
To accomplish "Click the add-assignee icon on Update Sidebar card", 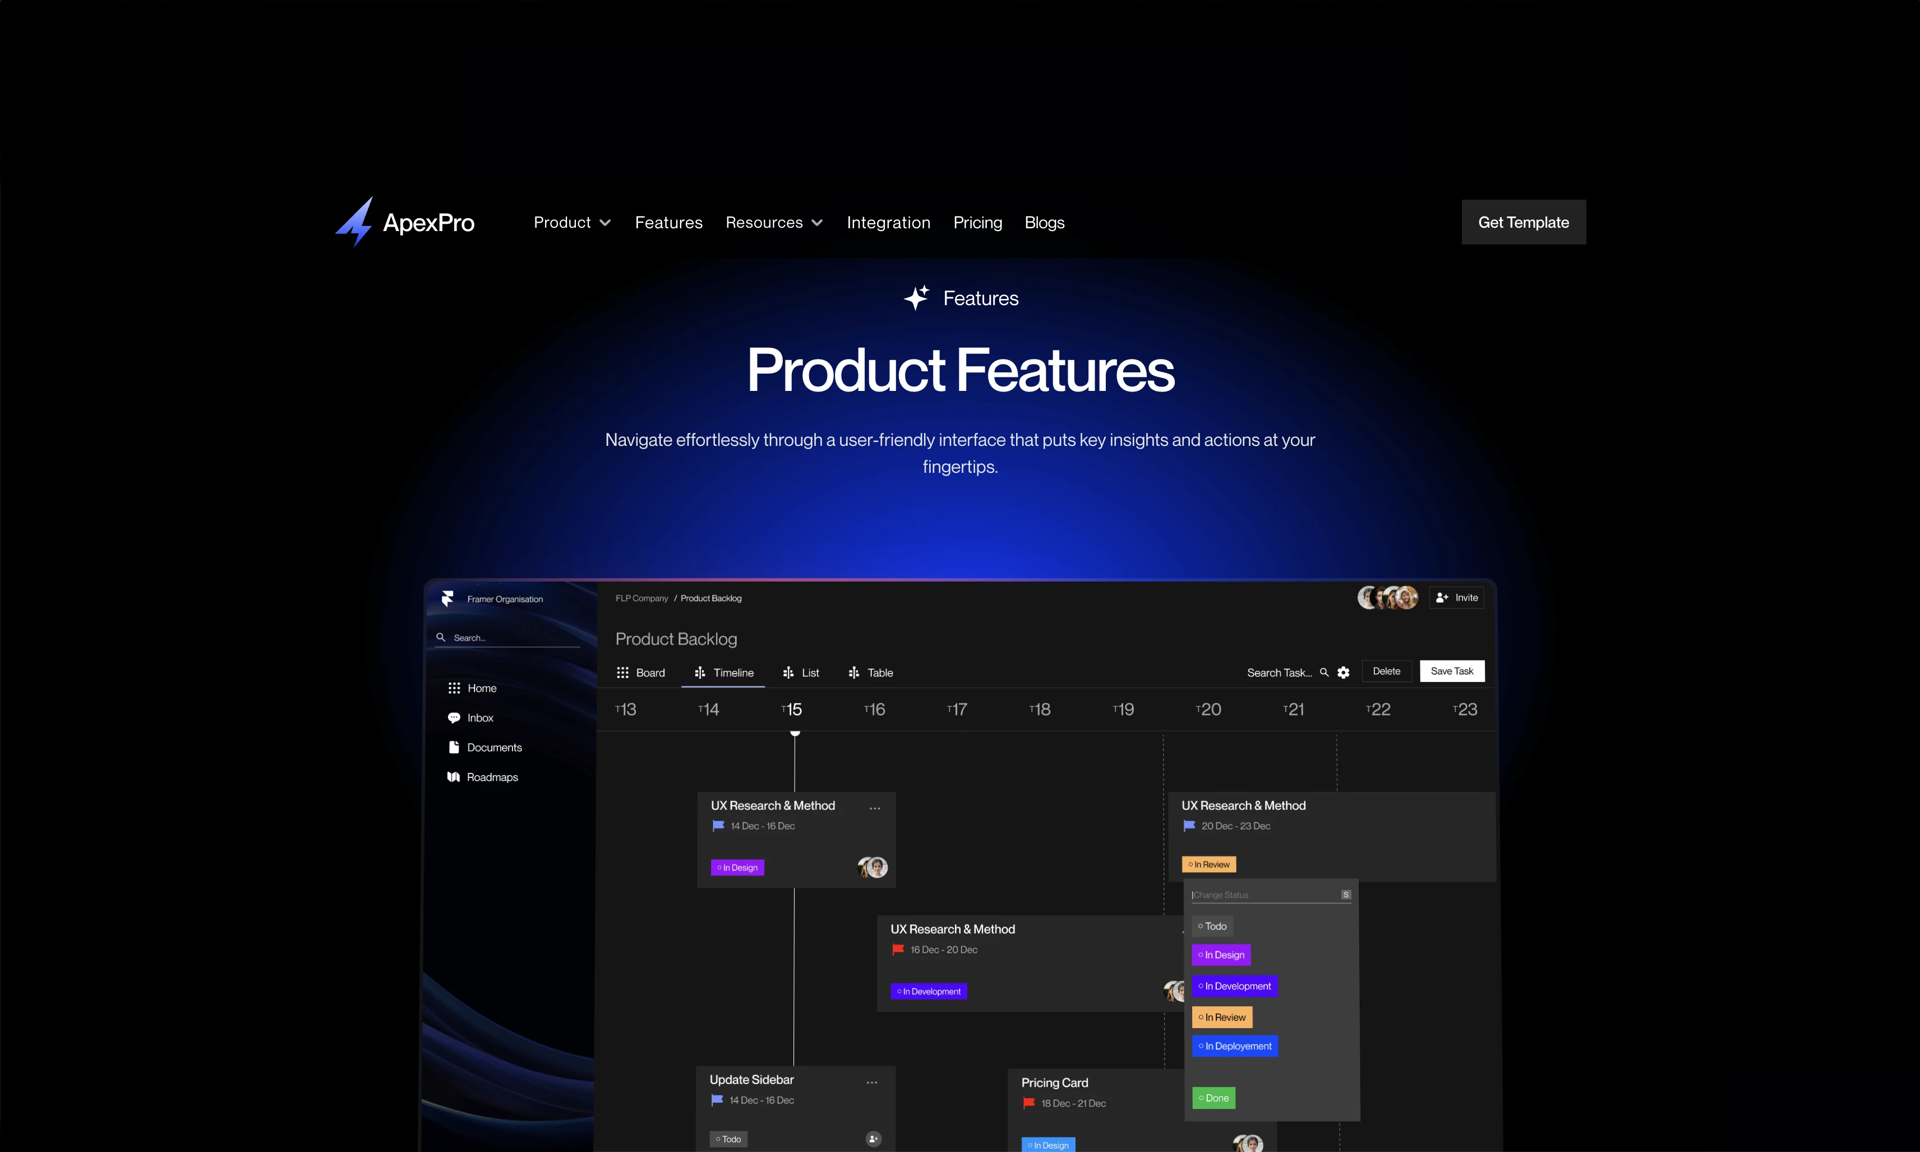I will [873, 1139].
